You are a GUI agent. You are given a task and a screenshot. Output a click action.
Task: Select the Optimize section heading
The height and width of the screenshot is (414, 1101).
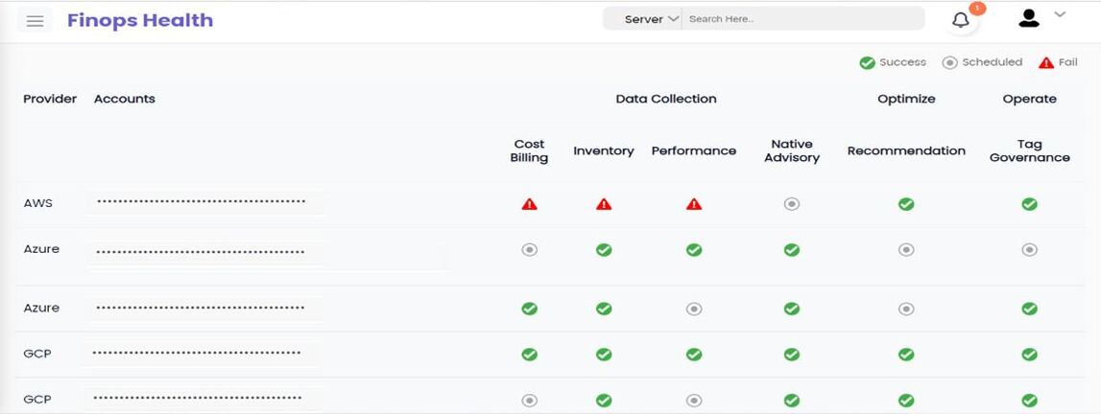pyautogui.click(x=906, y=99)
